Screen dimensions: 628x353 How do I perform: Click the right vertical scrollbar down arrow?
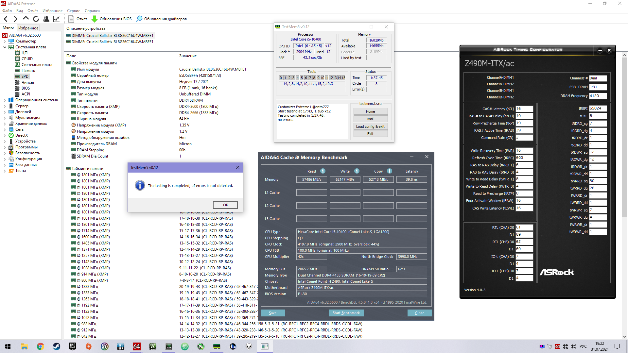tap(624, 336)
